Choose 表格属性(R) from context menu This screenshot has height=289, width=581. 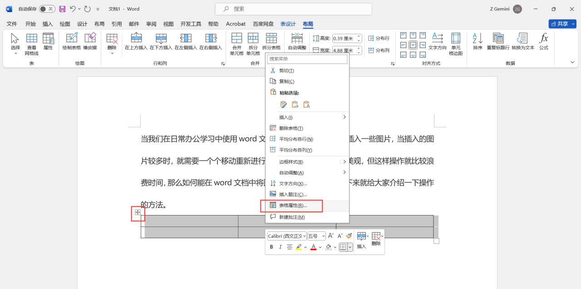click(x=307, y=206)
